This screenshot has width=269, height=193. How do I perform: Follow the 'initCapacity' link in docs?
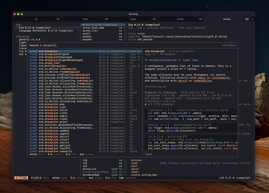click(220, 78)
